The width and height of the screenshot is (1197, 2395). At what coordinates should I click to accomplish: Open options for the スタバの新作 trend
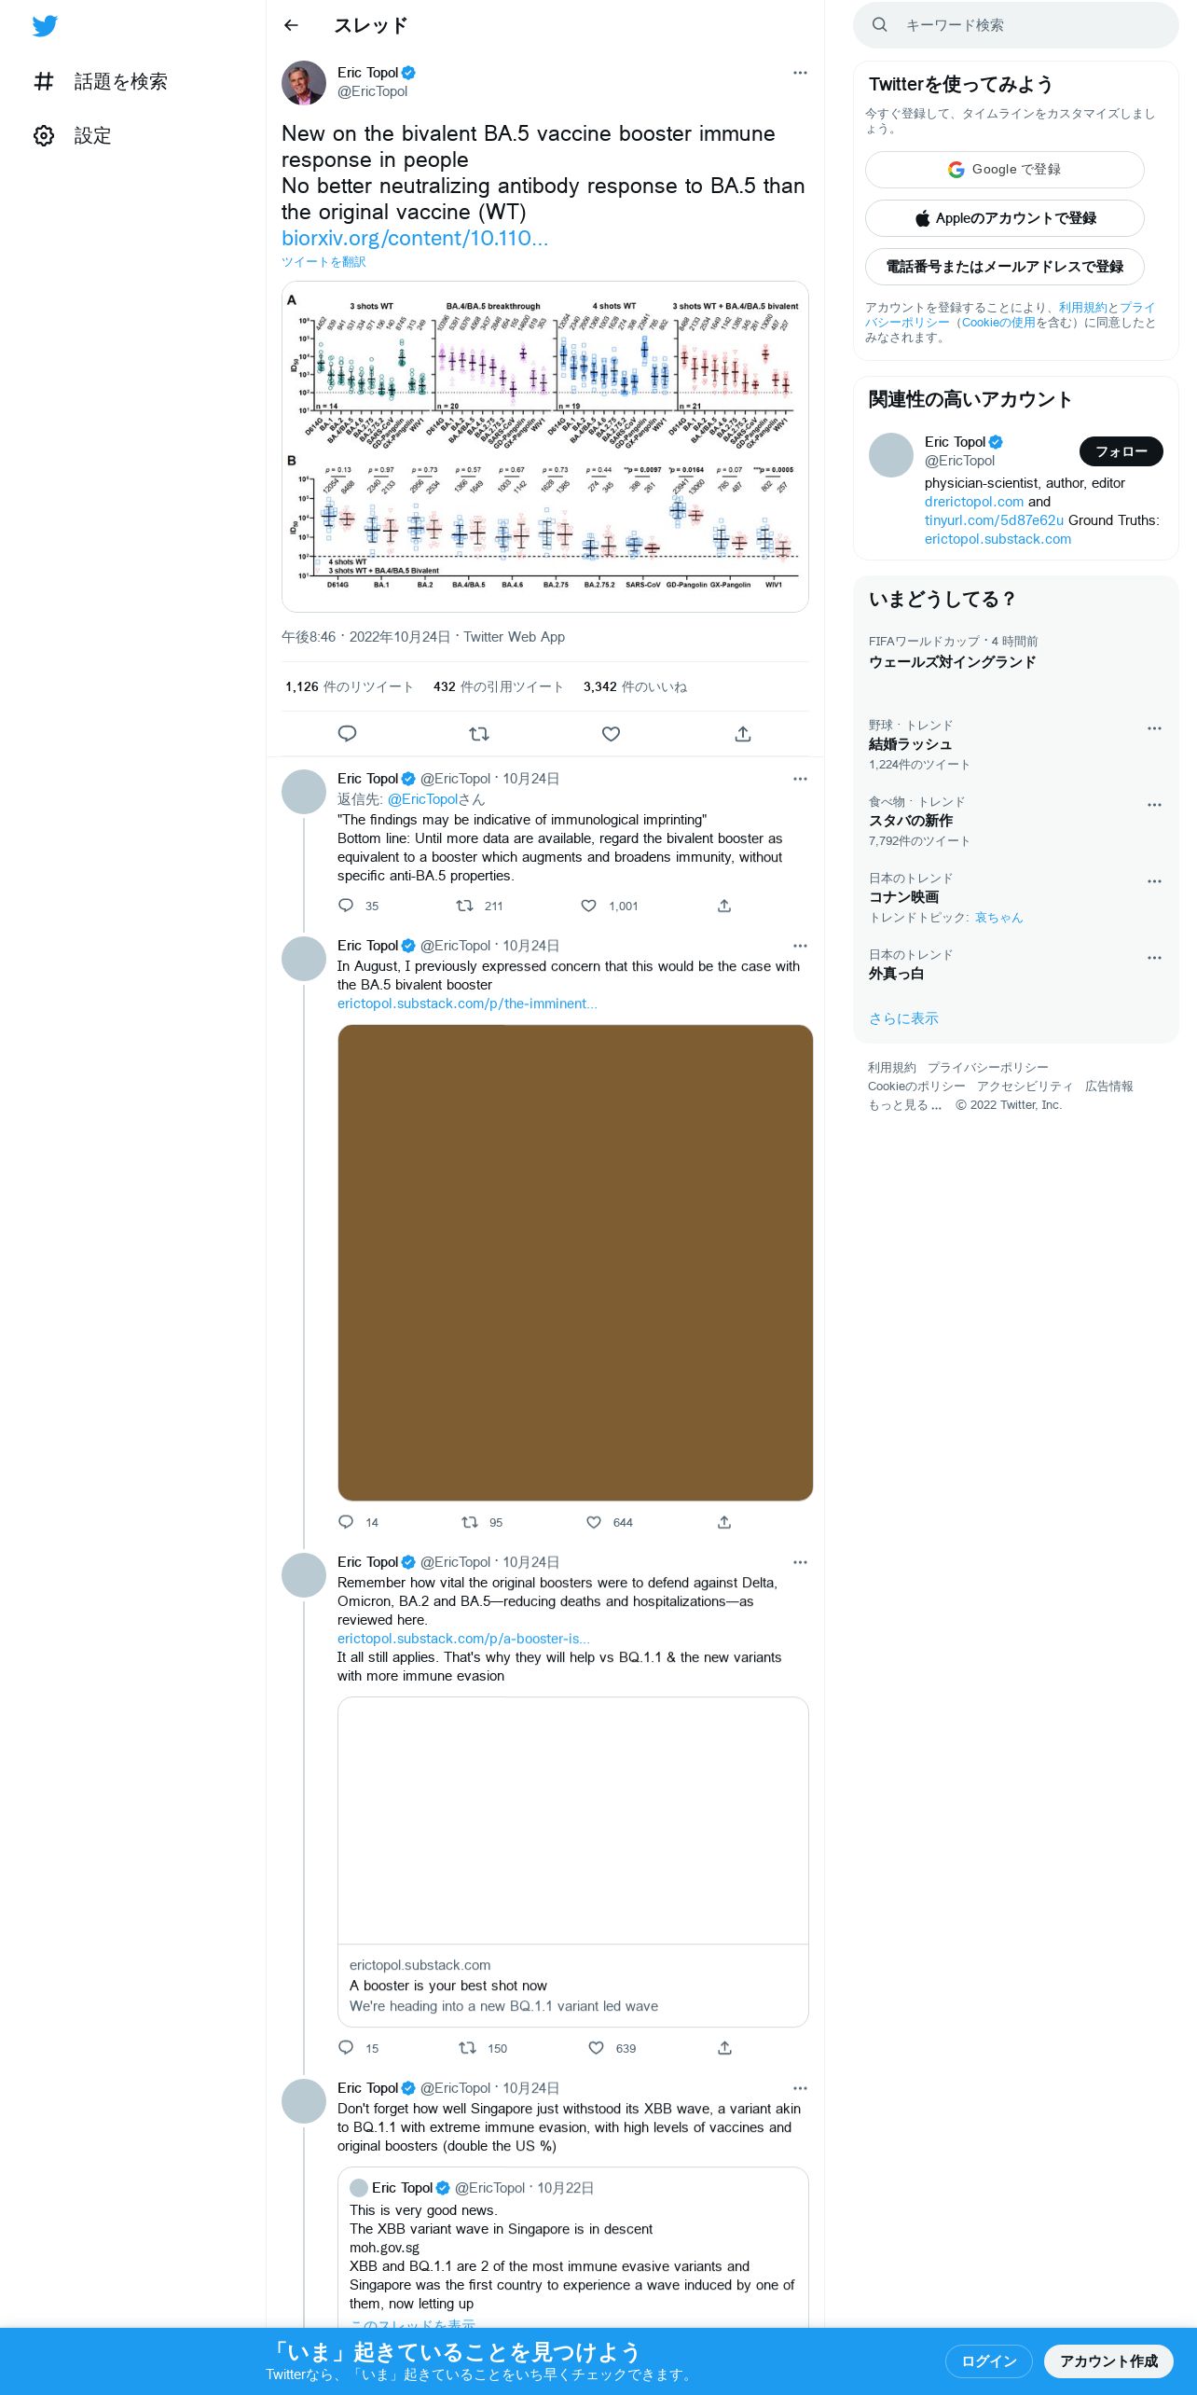(x=1154, y=805)
